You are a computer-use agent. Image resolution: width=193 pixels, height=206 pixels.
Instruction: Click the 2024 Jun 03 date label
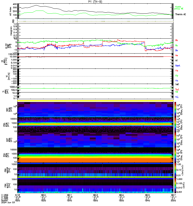[x=8, y=202]
